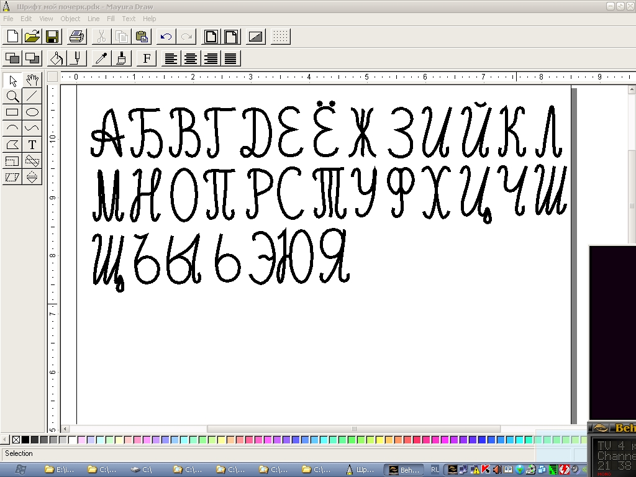The height and width of the screenshot is (477, 636).
Task: Choose the black color swatch in palette
Action: pyautogui.click(x=25, y=440)
